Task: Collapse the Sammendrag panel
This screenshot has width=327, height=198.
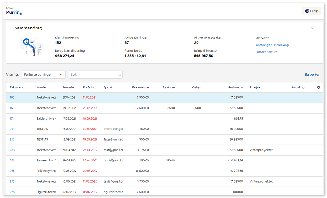Action: click(x=312, y=28)
